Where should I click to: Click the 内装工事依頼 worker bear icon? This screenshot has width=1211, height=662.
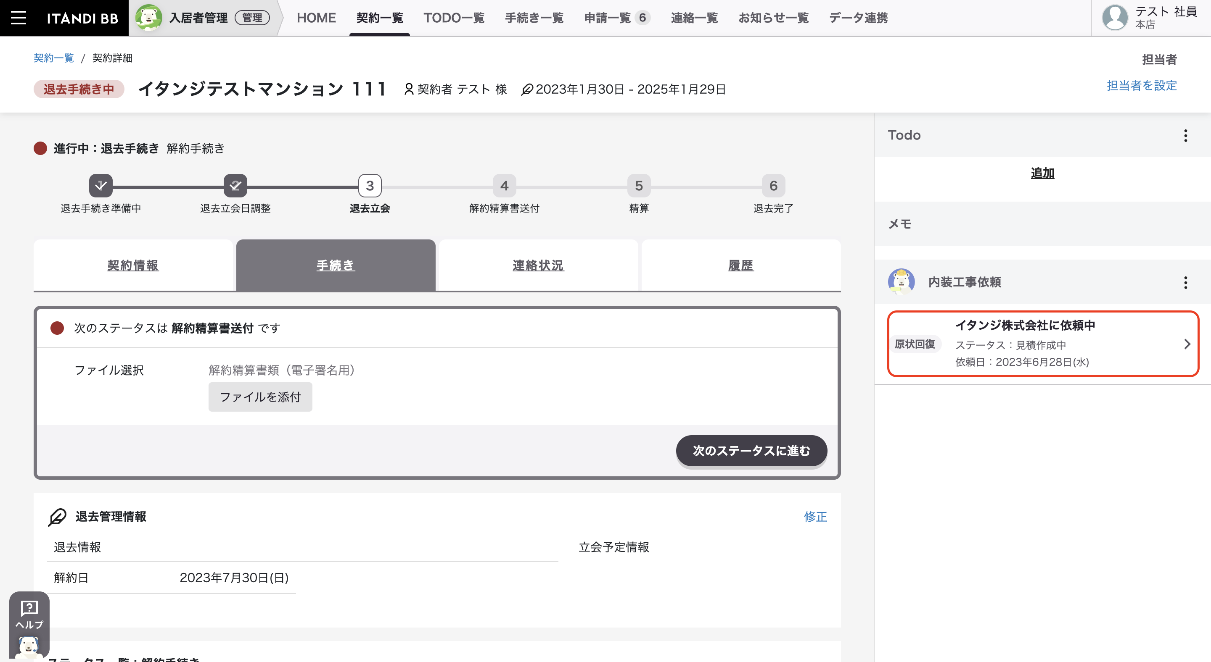point(901,282)
